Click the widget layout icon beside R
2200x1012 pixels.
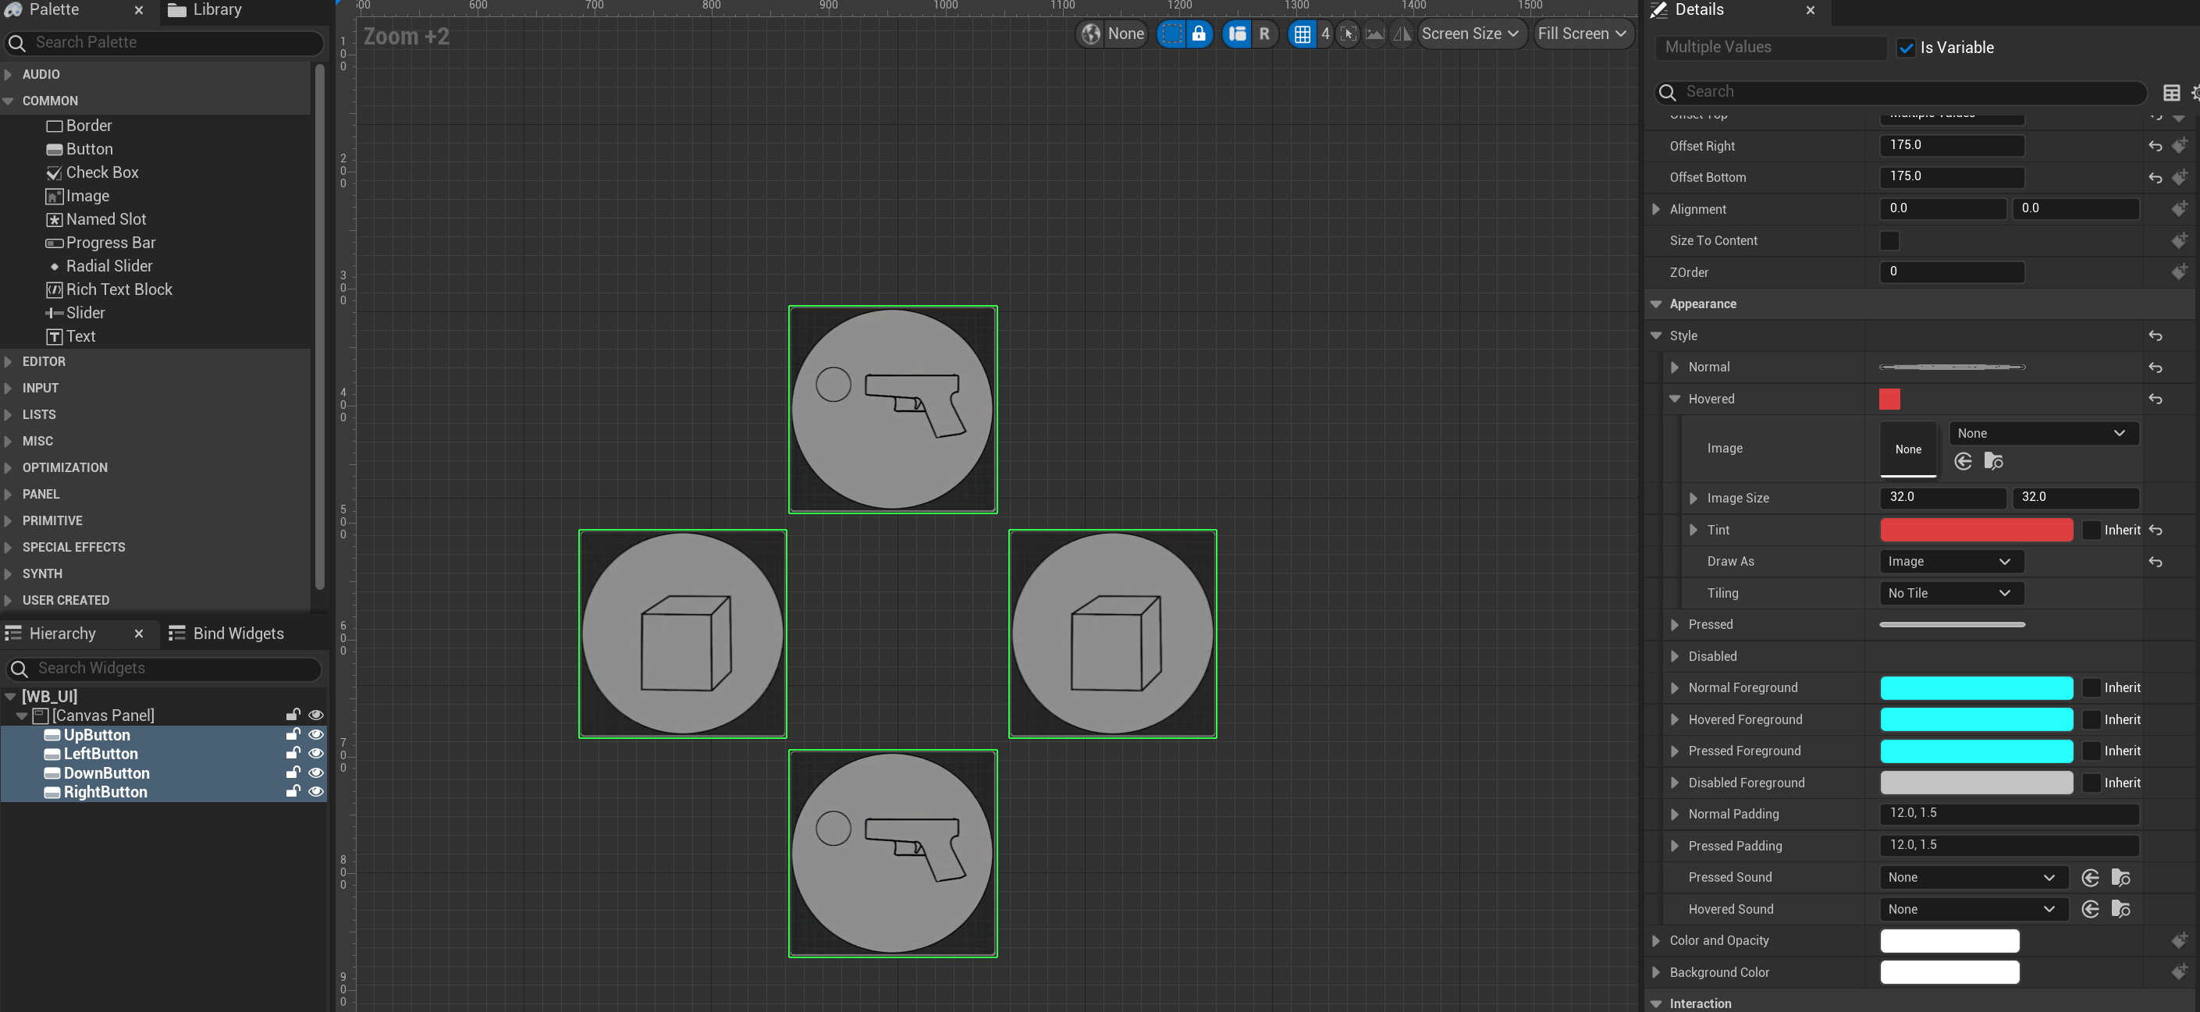click(x=1237, y=34)
